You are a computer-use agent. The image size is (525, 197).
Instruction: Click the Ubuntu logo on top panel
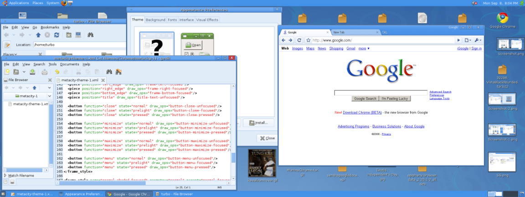pyautogui.click(x=5, y=3)
